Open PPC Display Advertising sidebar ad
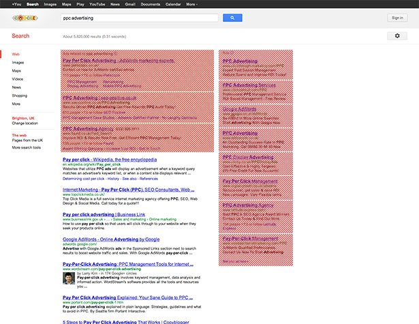Screen dimensions: 419x324 (248, 157)
